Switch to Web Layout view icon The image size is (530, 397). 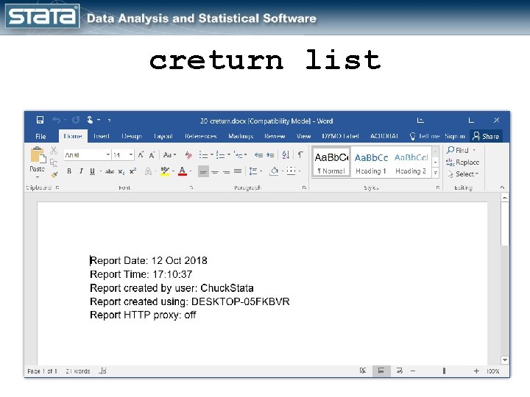tap(400, 371)
